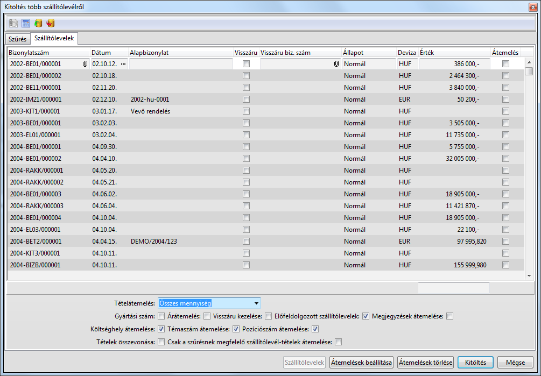Image resolution: width=541 pixels, height=376 pixels.
Task: Tick Átemelés checkbox for 2002-IM21/000001
Action: click(506, 100)
